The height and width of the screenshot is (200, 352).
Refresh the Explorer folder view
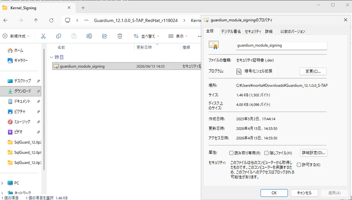coord(51,20)
